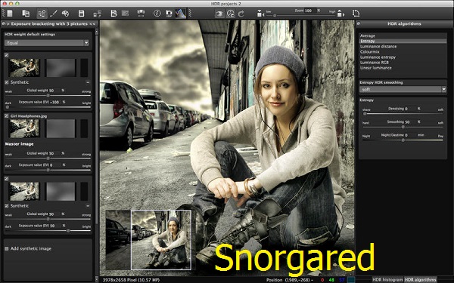Click the camera icon in toolbar
The image size is (454, 283).
(x=169, y=14)
